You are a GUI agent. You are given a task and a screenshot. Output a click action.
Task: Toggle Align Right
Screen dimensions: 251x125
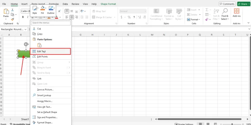coord(77,17)
